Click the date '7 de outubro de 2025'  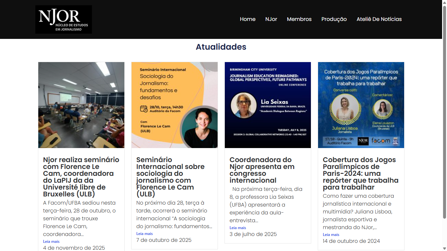point(164,240)
